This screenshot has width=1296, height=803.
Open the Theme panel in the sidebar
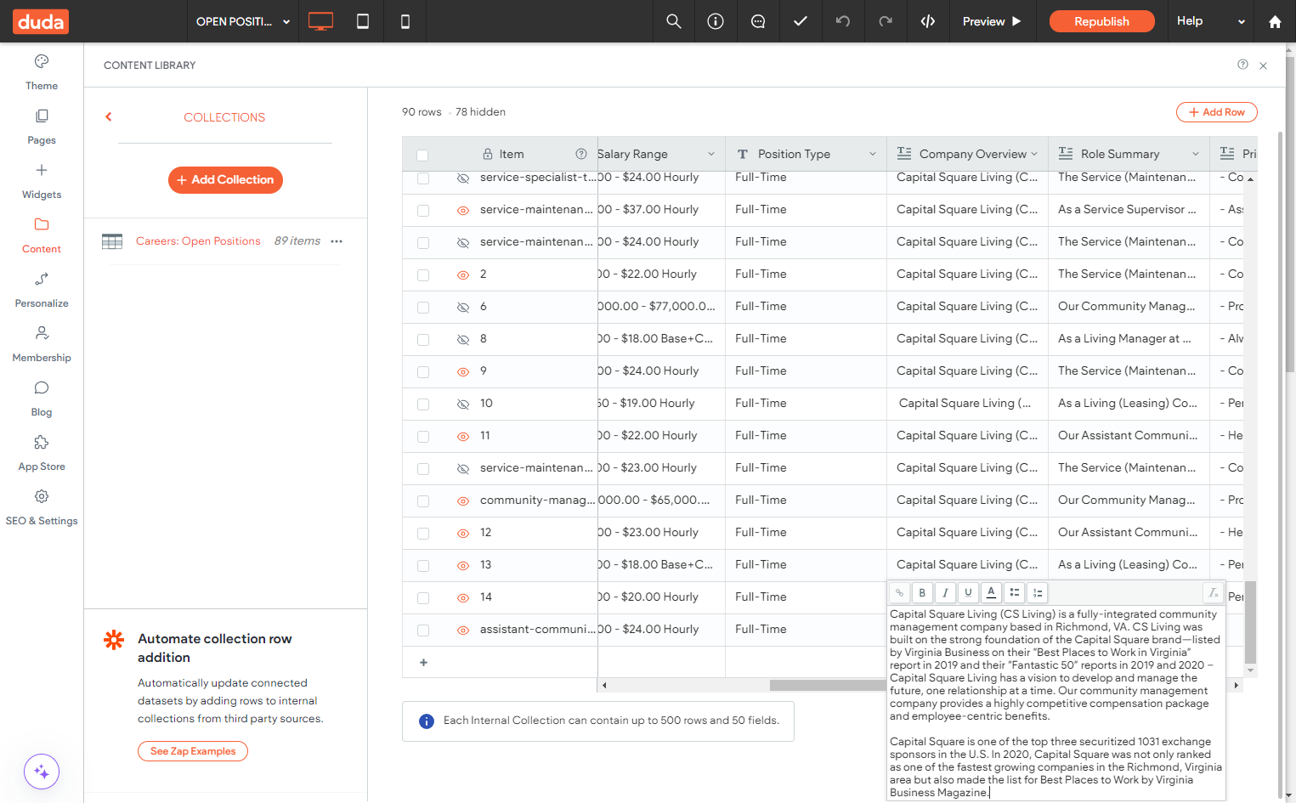(42, 72)
